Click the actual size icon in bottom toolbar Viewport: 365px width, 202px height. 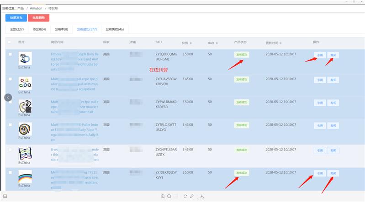(x=176, y=197)
